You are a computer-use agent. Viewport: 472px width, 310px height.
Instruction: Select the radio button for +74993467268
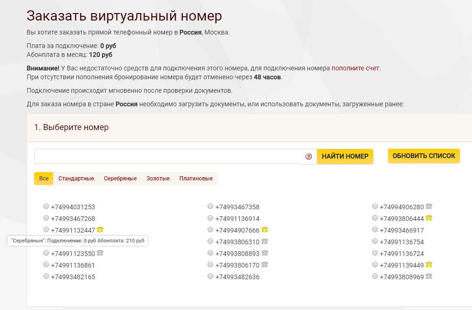pos(46,218)
